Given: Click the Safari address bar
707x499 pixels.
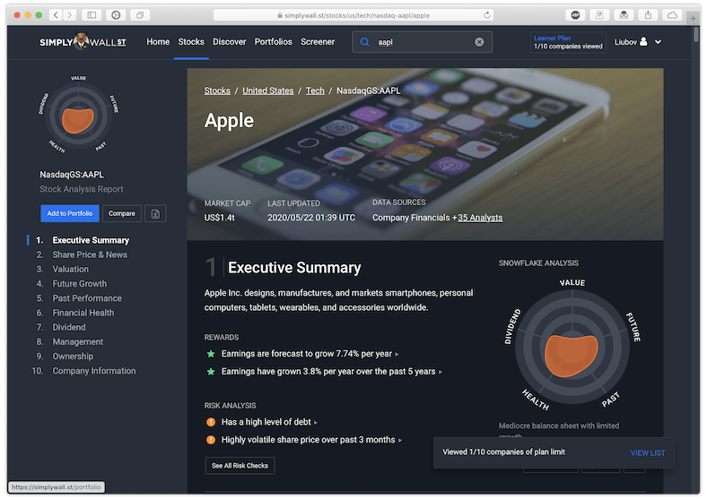Looking at the screenshot, I should 353,15.
